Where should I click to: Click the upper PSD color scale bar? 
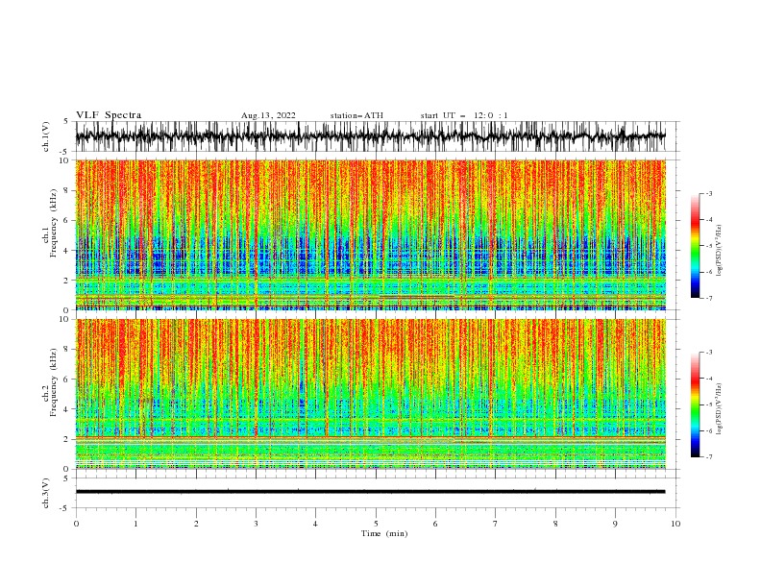696,246
